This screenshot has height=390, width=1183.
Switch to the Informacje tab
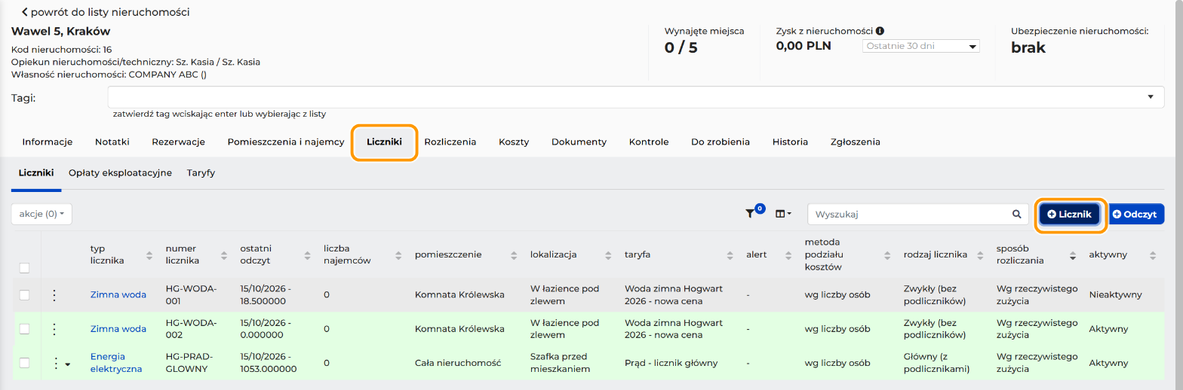(x=48, y=142)
